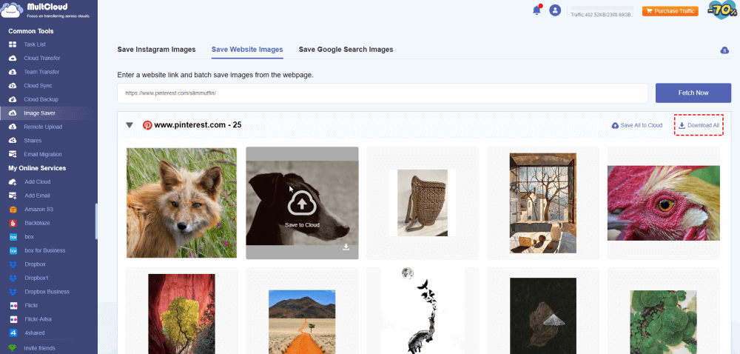Image resolution: width=740 pixels, height=354 pixels.
Task: Switch to Save Google Search Images tab
Action: [x=346, y=50]
